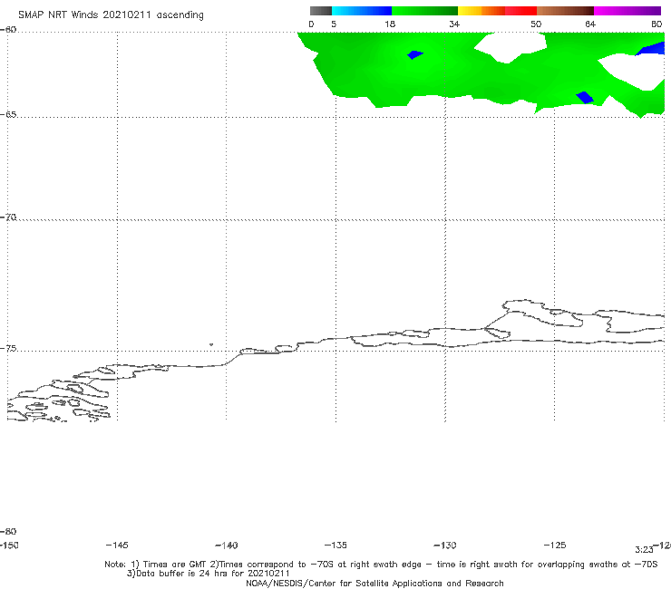
Task: Click the color bar label '34'
Action: (454, 24)
